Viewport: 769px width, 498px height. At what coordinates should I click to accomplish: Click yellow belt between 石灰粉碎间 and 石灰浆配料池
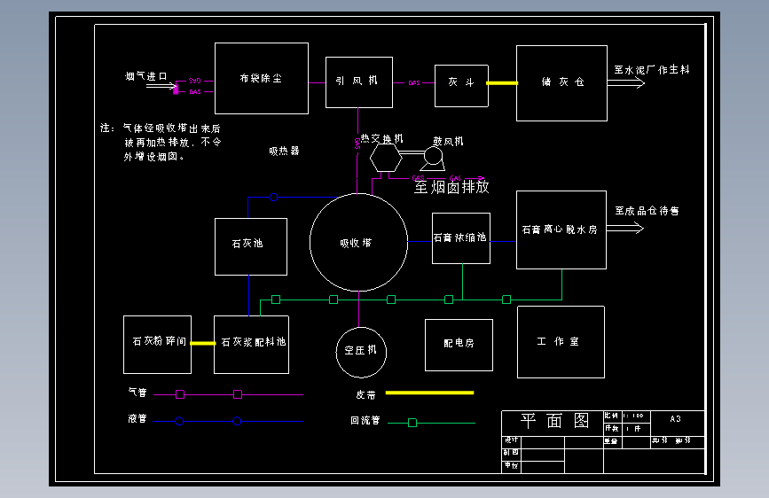tap(203, 343)
